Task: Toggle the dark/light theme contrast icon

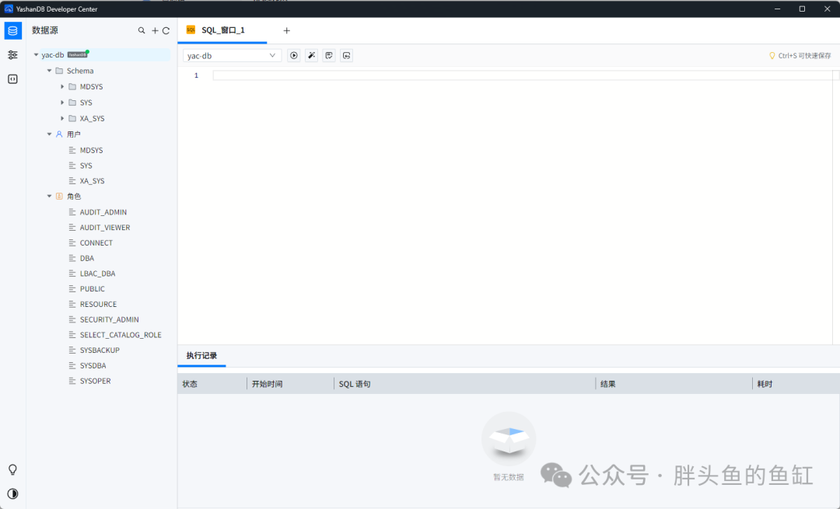Action: 13,493
